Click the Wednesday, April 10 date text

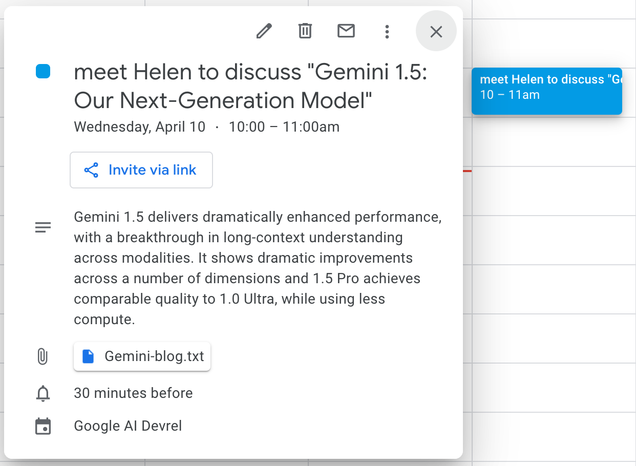click(140, 127)
